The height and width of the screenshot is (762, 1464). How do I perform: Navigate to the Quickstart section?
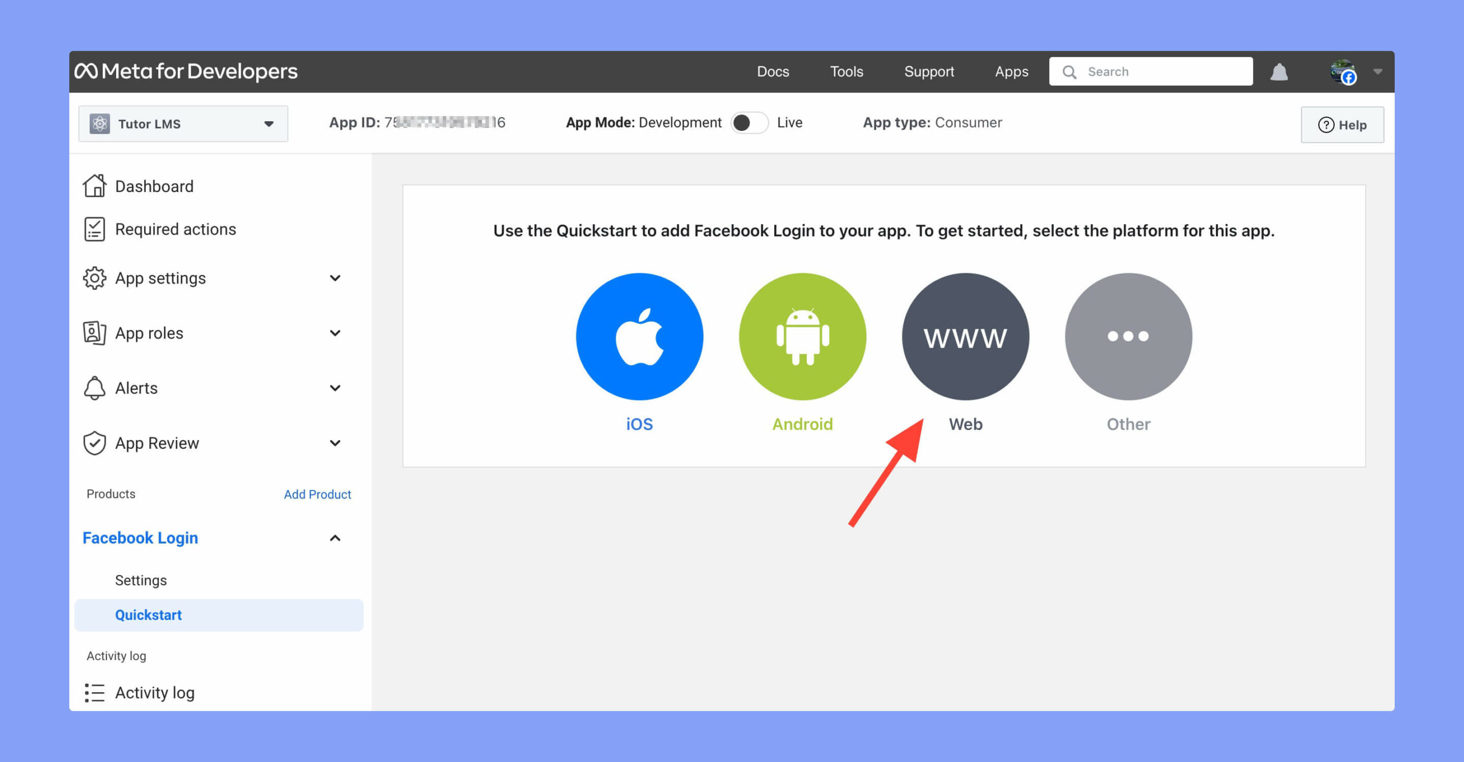tap(148, 614)
